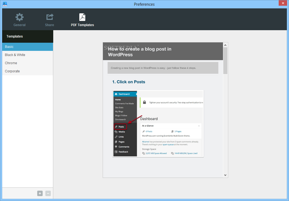
Task: Select the Basic template
Action: [x=28, y=47]
